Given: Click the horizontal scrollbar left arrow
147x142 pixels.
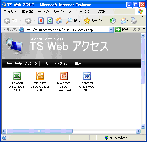Looking at the screenshot, I should coord(4,131).
